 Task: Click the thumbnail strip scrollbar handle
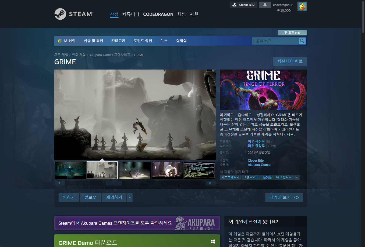pyautogui.click(x=114, y=183)
